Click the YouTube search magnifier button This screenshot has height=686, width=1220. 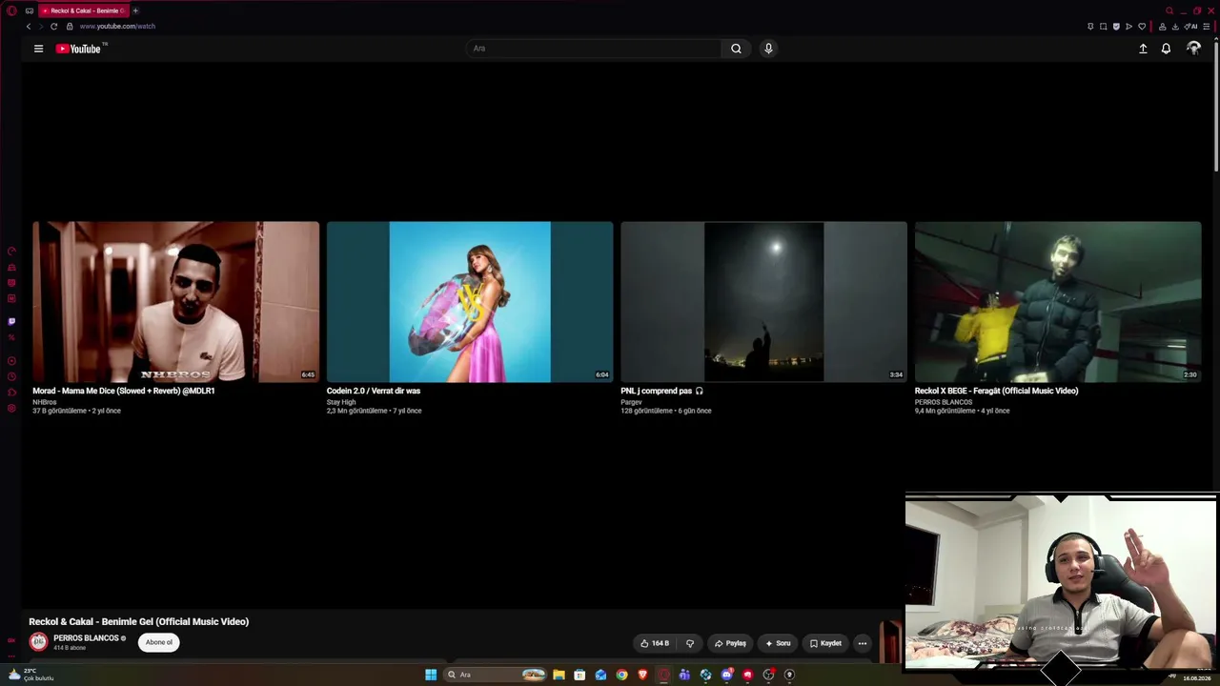tap(736, 49)
